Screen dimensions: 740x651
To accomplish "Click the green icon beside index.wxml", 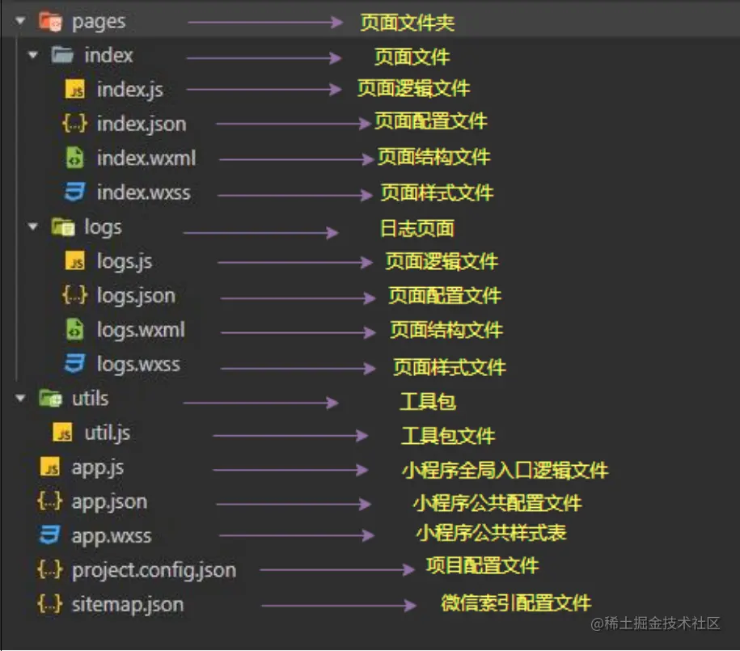I will pyautogui.click(x=74, y=158).
